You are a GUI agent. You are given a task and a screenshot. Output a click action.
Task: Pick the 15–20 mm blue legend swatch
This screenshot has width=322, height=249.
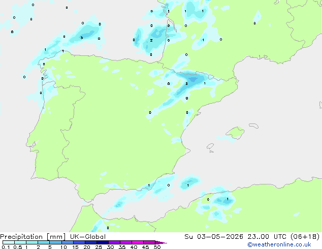tap(79, 242)
